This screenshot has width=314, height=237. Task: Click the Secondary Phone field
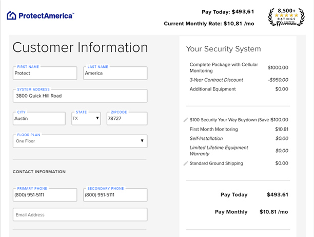[115, 195]
